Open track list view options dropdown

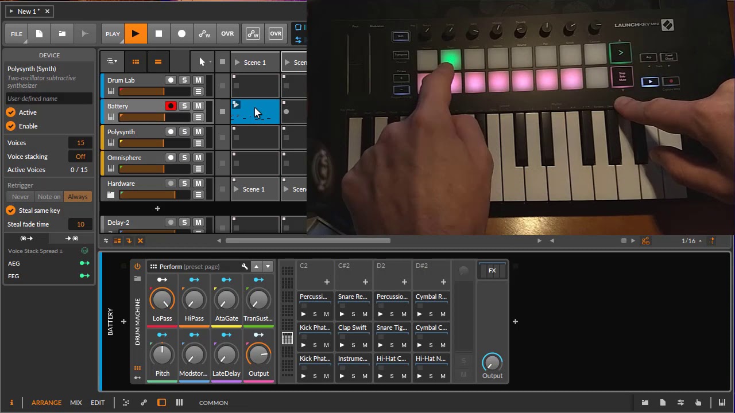click(112, 62)
